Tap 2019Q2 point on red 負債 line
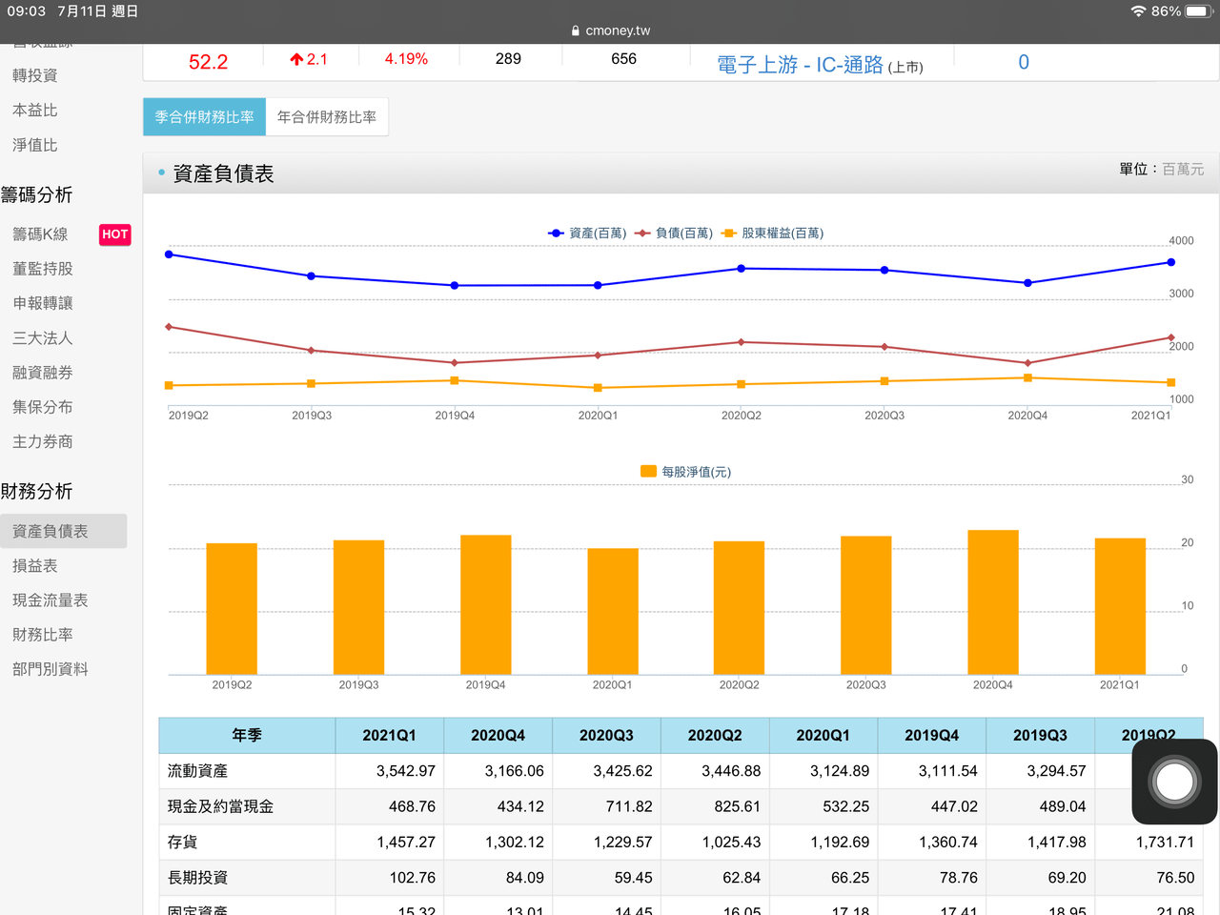The image size is (1220, 915). coord(169,327)
